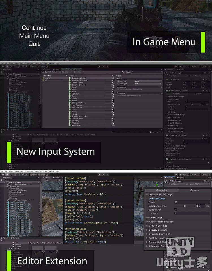Image resolution: width=212 pixels, height=271 pixels.
Task: Add a new action map with the plus icon
Action: (x=67, y=76)
